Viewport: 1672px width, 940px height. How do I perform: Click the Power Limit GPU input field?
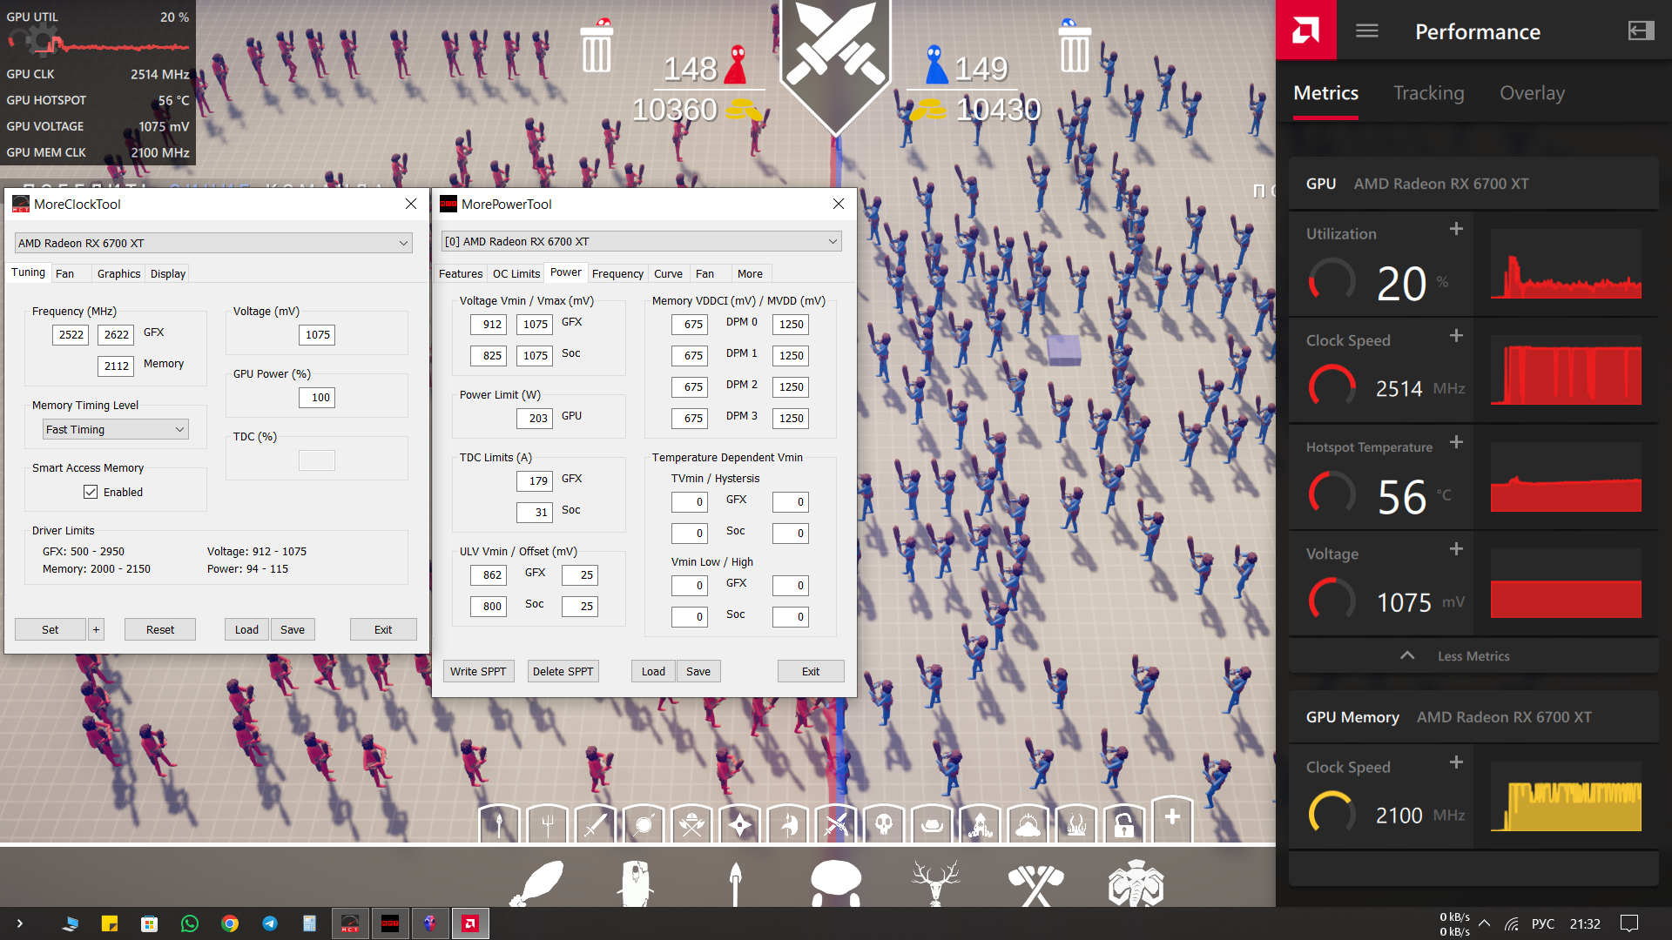coord(535,419)
